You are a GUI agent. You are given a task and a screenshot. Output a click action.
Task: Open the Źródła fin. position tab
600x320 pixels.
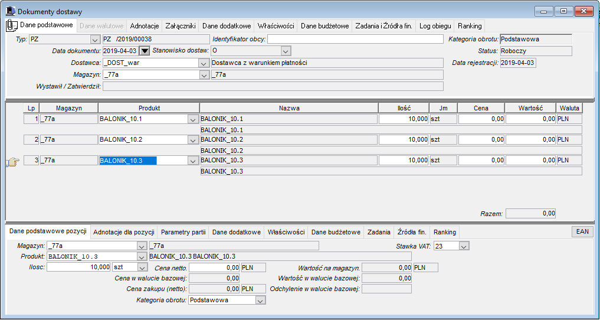(412, 232)
